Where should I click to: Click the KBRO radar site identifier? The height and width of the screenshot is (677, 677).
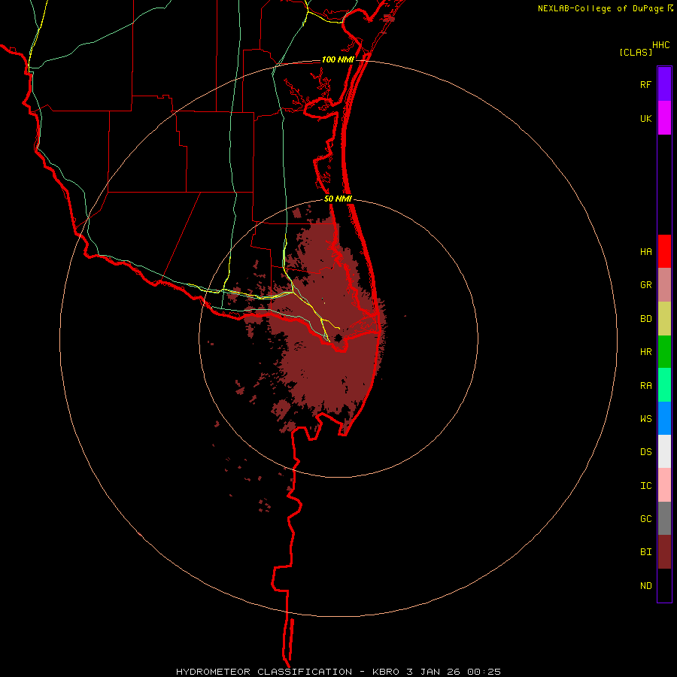[386, 672]
